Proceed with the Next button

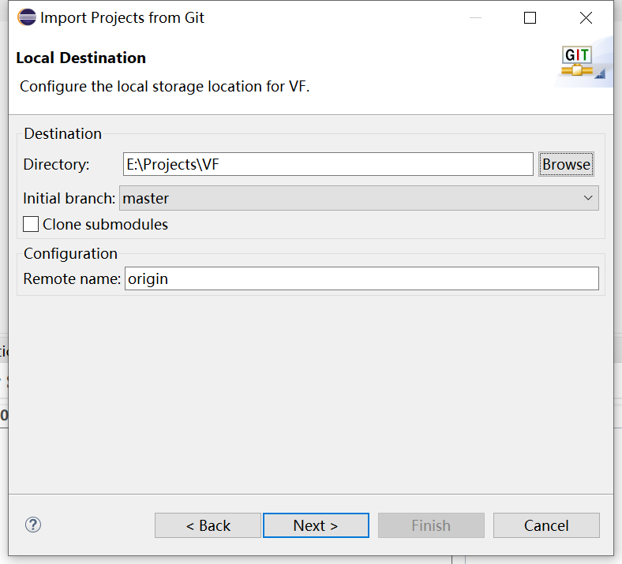coord(316,525)
